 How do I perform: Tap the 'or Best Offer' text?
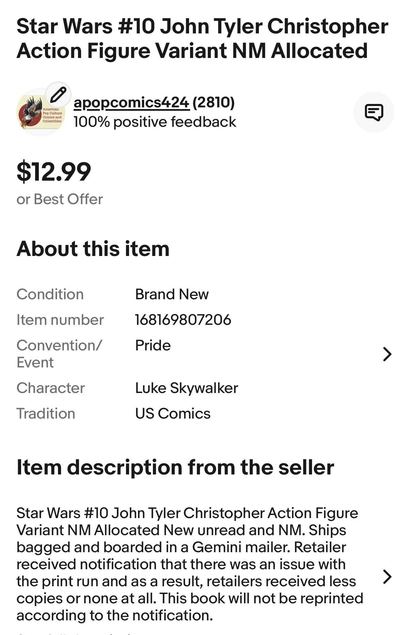click(60, 199)
